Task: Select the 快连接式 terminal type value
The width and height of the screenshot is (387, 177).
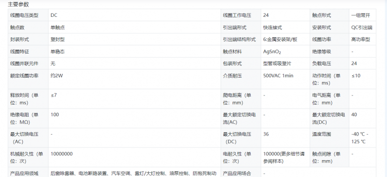Action: pyautogui.click(x=272, y=27)
